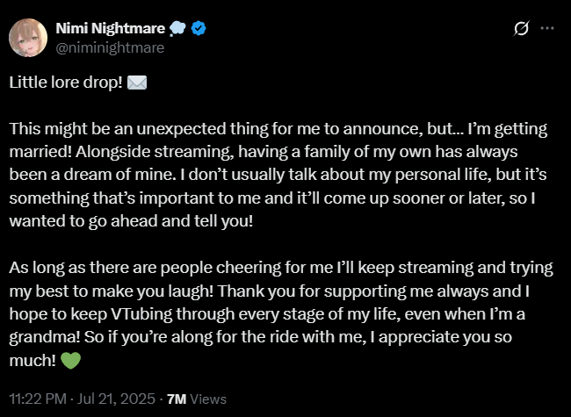Click the word 'VTubing' in the post
Screen dimensions: 571x417
141,314
